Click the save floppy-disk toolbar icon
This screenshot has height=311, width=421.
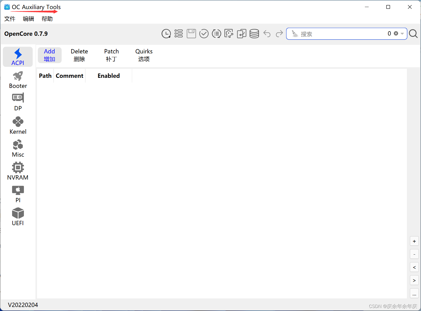coord(191,34)
